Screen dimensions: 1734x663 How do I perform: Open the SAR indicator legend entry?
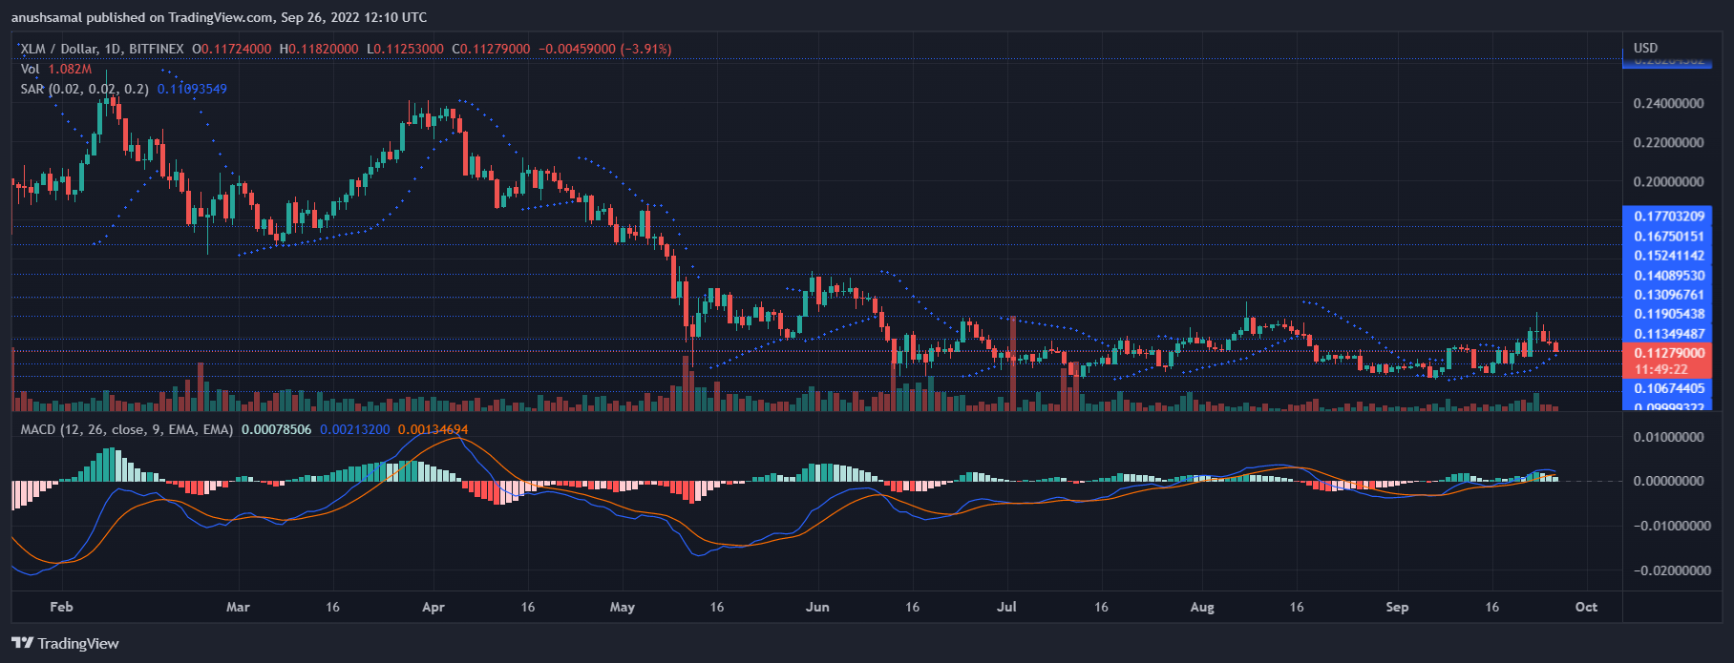click(84, 89)
